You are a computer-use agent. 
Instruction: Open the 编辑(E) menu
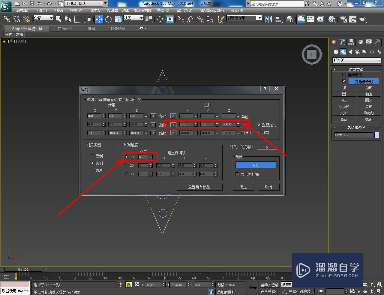(x=22, y=10)
